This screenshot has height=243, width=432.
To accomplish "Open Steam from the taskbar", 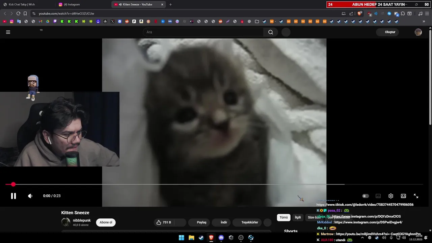I will (201, 238).
